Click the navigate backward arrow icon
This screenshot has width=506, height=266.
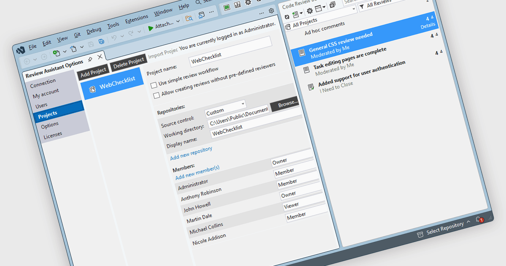[27, 60]
